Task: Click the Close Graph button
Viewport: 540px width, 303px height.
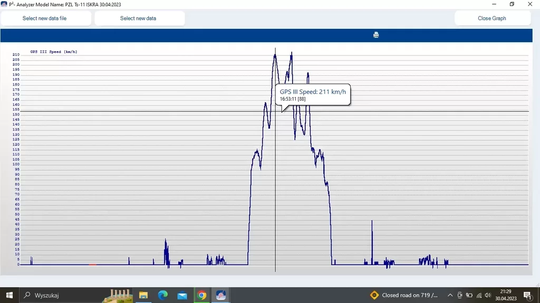Action: tap(492, 18)
